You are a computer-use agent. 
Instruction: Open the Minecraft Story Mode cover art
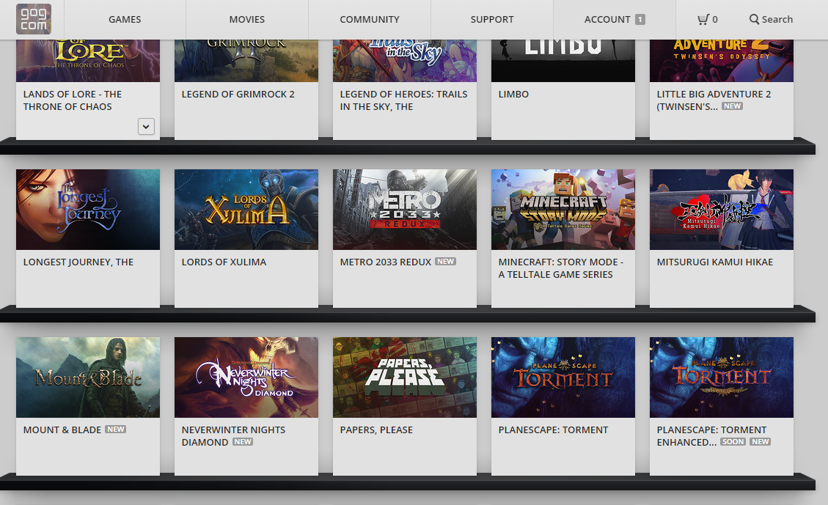(x=563, y=210)
